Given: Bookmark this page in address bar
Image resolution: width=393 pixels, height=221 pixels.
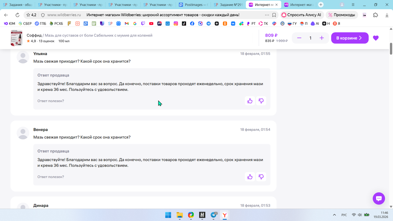Looking at the screenshot, I should pyautogui.click(x=274, y=15).
